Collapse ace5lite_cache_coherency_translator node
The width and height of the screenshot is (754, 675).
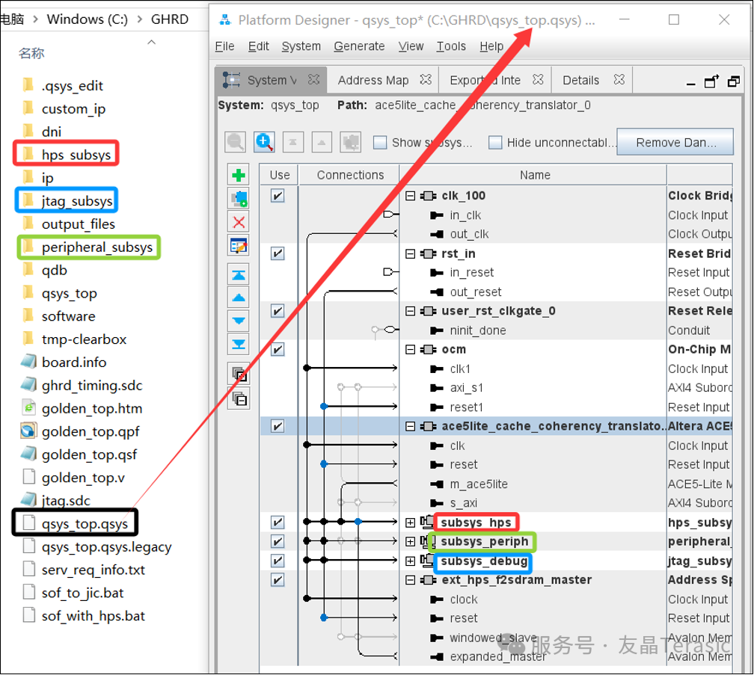coord(410,426)
